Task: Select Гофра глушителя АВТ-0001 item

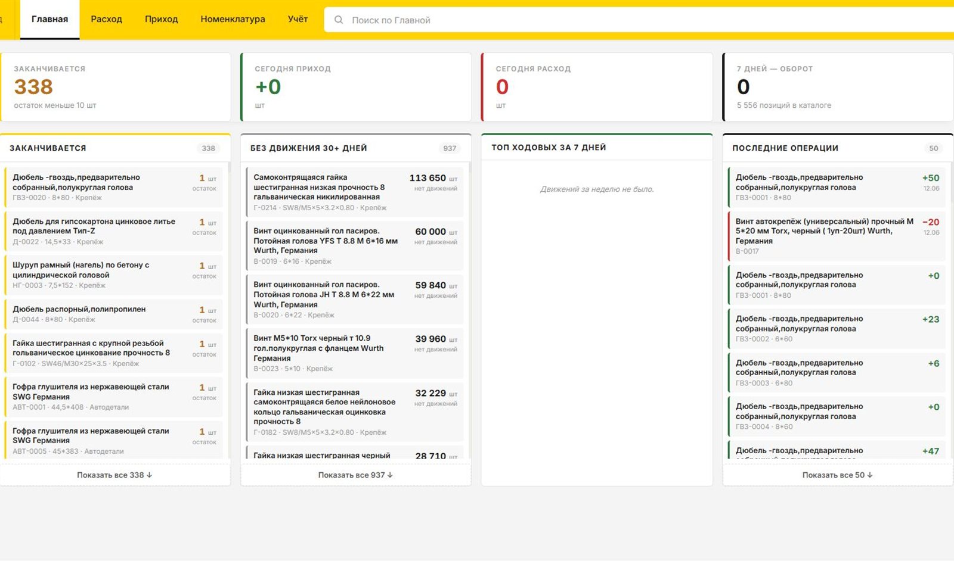Action: click(x=113, y=397)
